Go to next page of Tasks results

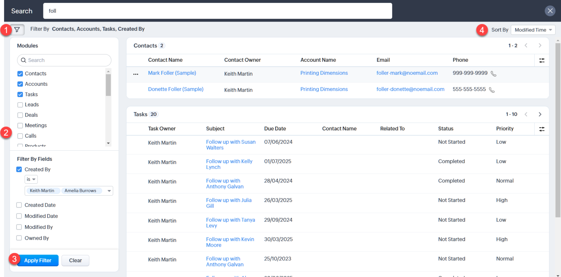click(x=540, y=114)
